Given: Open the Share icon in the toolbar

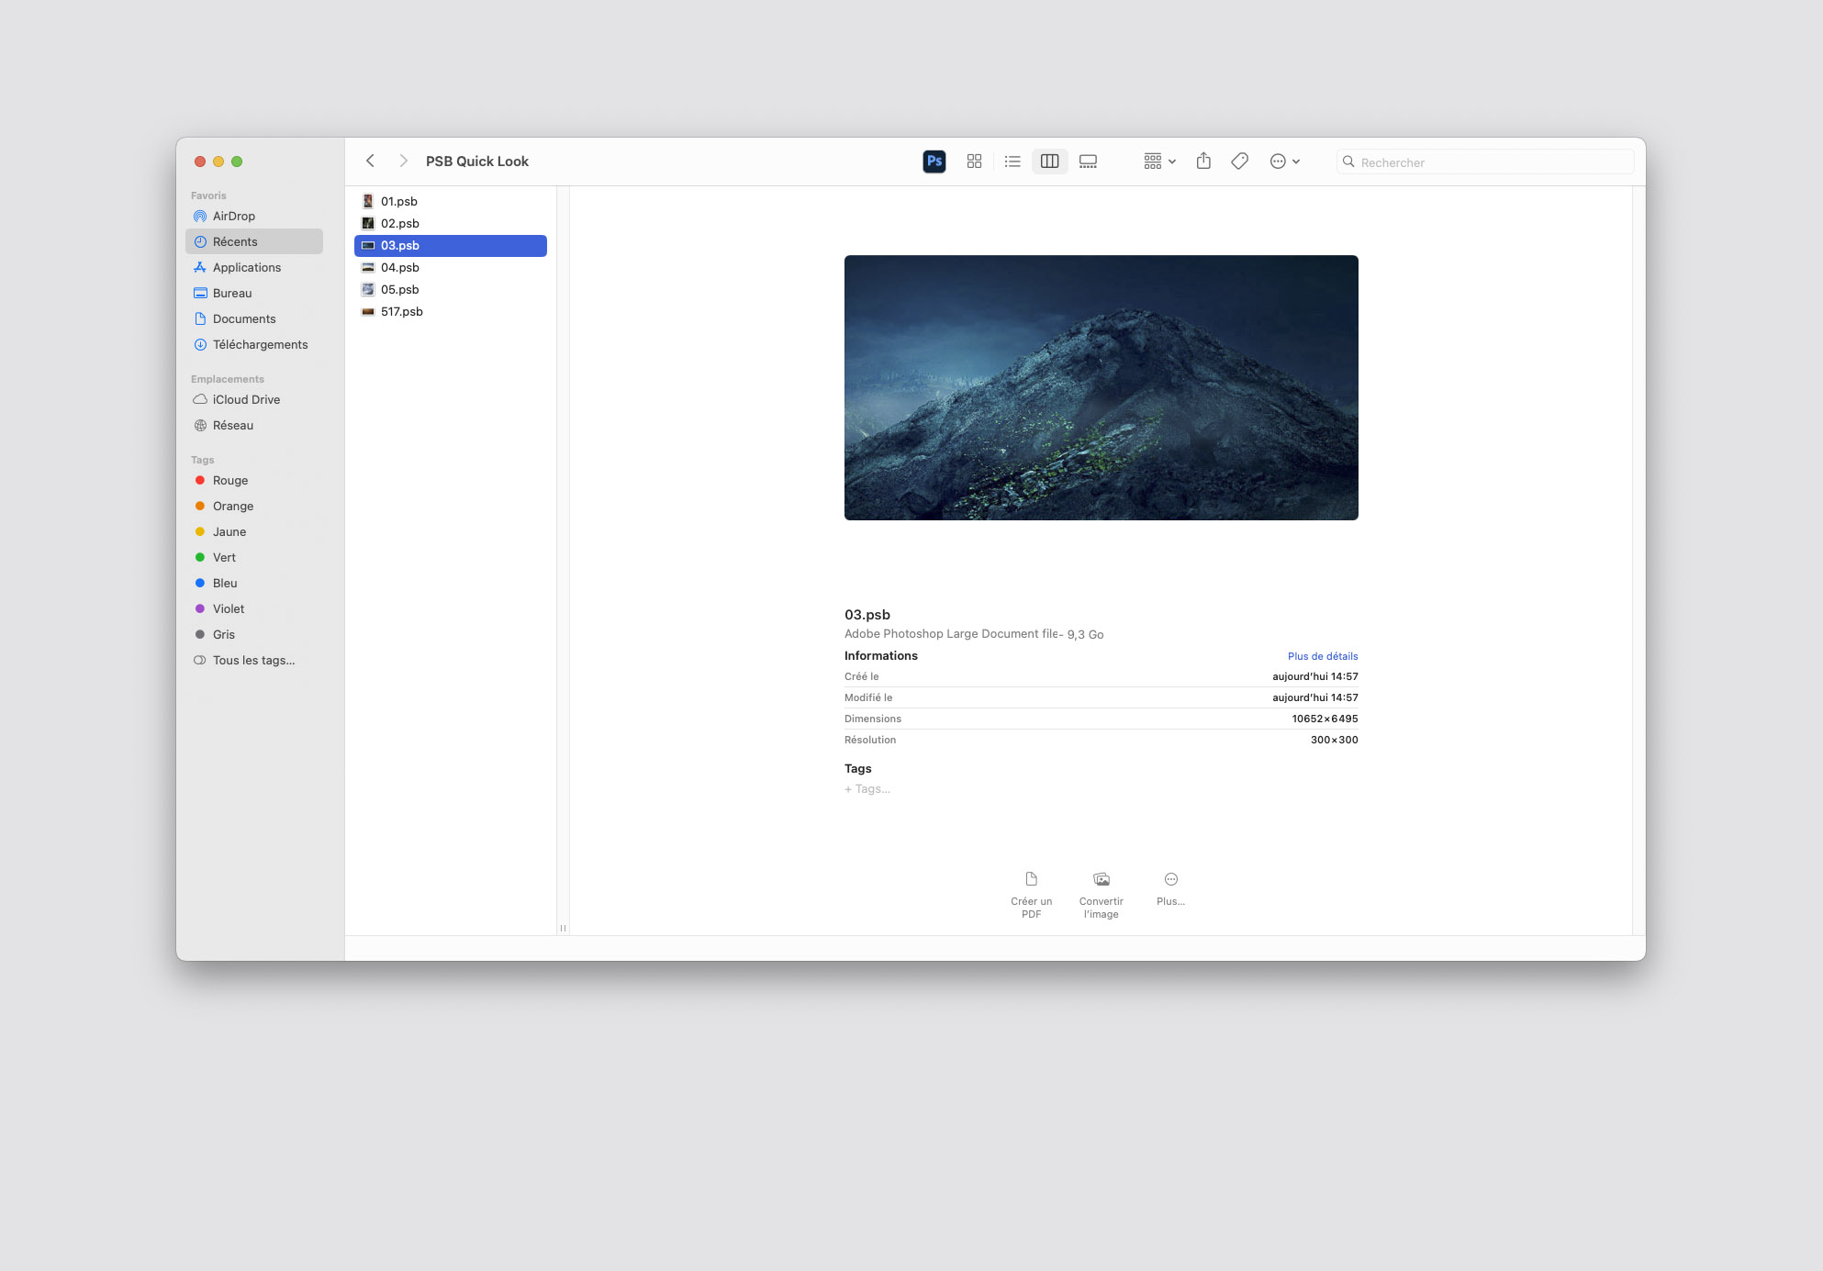Looking at the screenshot, I should (1203, 161).
